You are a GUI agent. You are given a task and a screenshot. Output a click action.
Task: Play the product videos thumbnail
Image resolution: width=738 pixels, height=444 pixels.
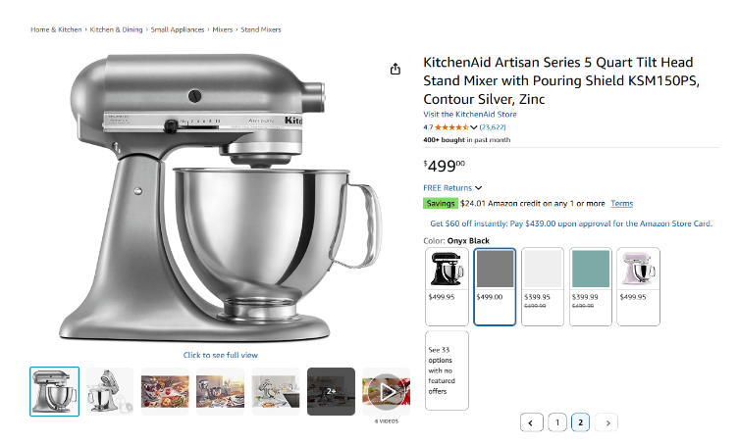(386, 391)
